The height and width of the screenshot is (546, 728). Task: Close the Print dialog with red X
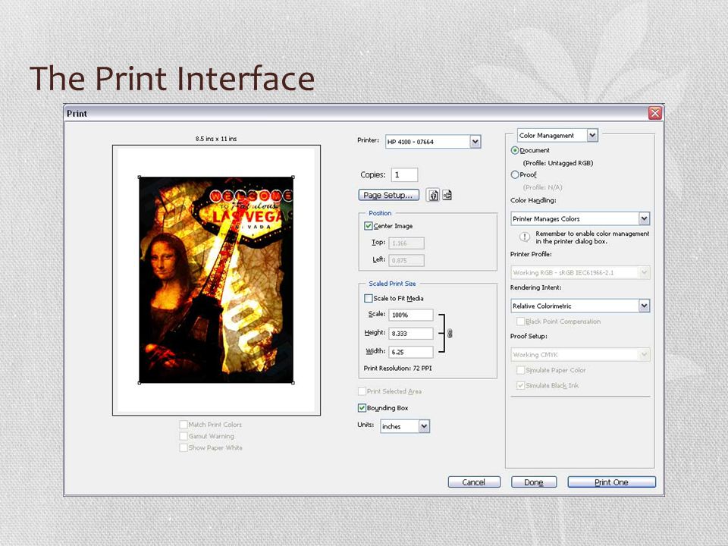[x=654, y=113]
